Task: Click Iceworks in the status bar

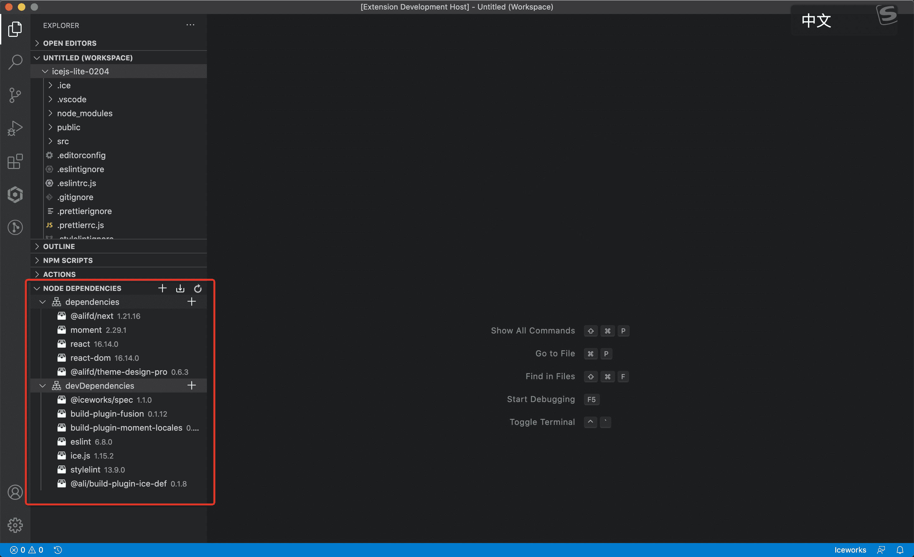Action: coord(850,550)
